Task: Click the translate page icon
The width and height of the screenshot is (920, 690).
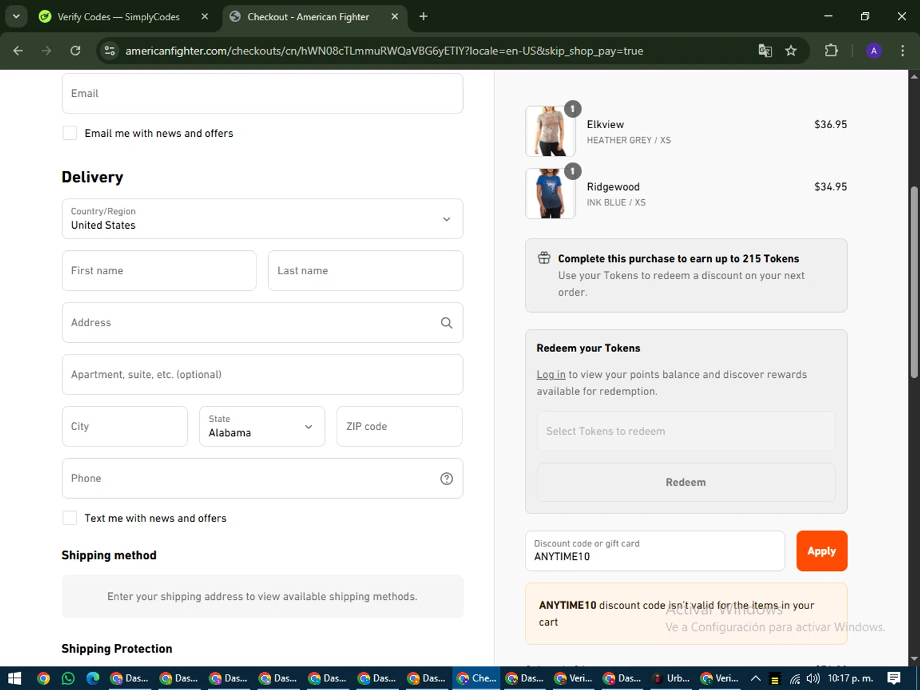Action: (x=765, y=51)
